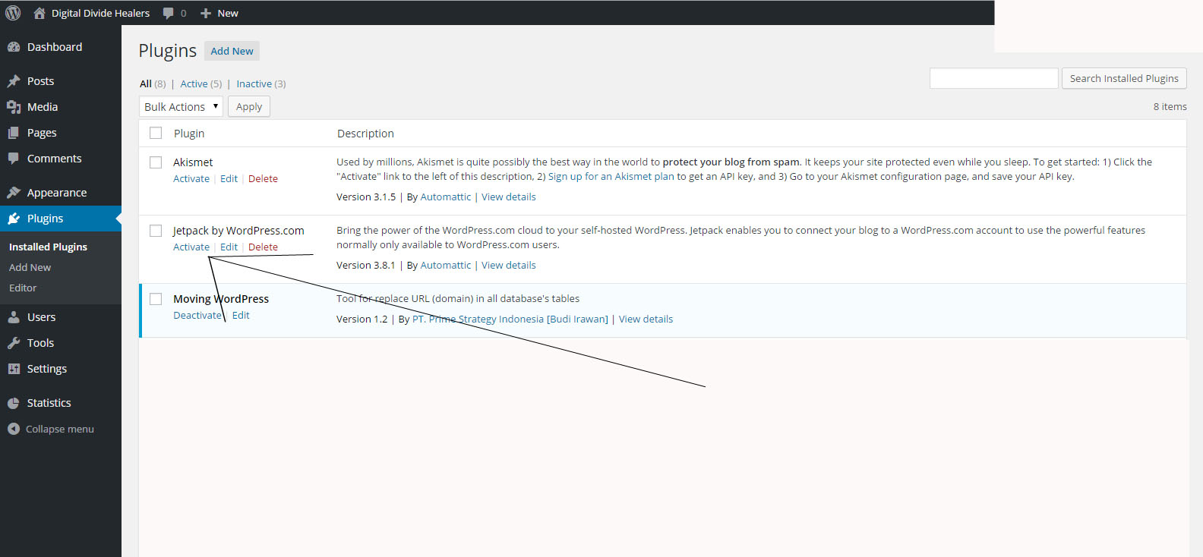1203x557 pixels.
Task: Click the WordPress logo icon
Action: pyautogui.click(x=13, y=13)
